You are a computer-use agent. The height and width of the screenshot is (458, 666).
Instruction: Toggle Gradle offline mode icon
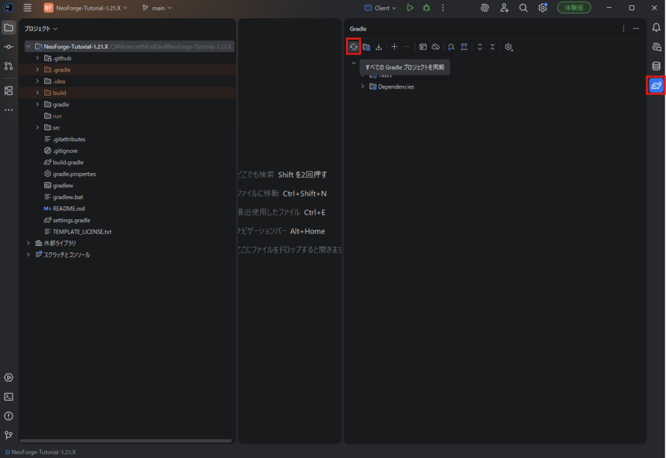(x=436, y=47)
